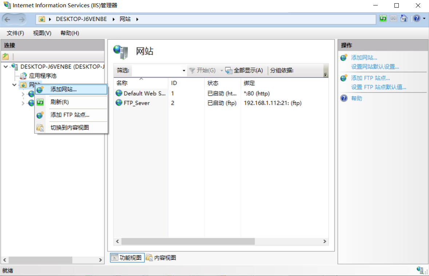This screenshot has width=429, height=276.
Task: Click the status bar network icon
Action: [x=420, y=270]
